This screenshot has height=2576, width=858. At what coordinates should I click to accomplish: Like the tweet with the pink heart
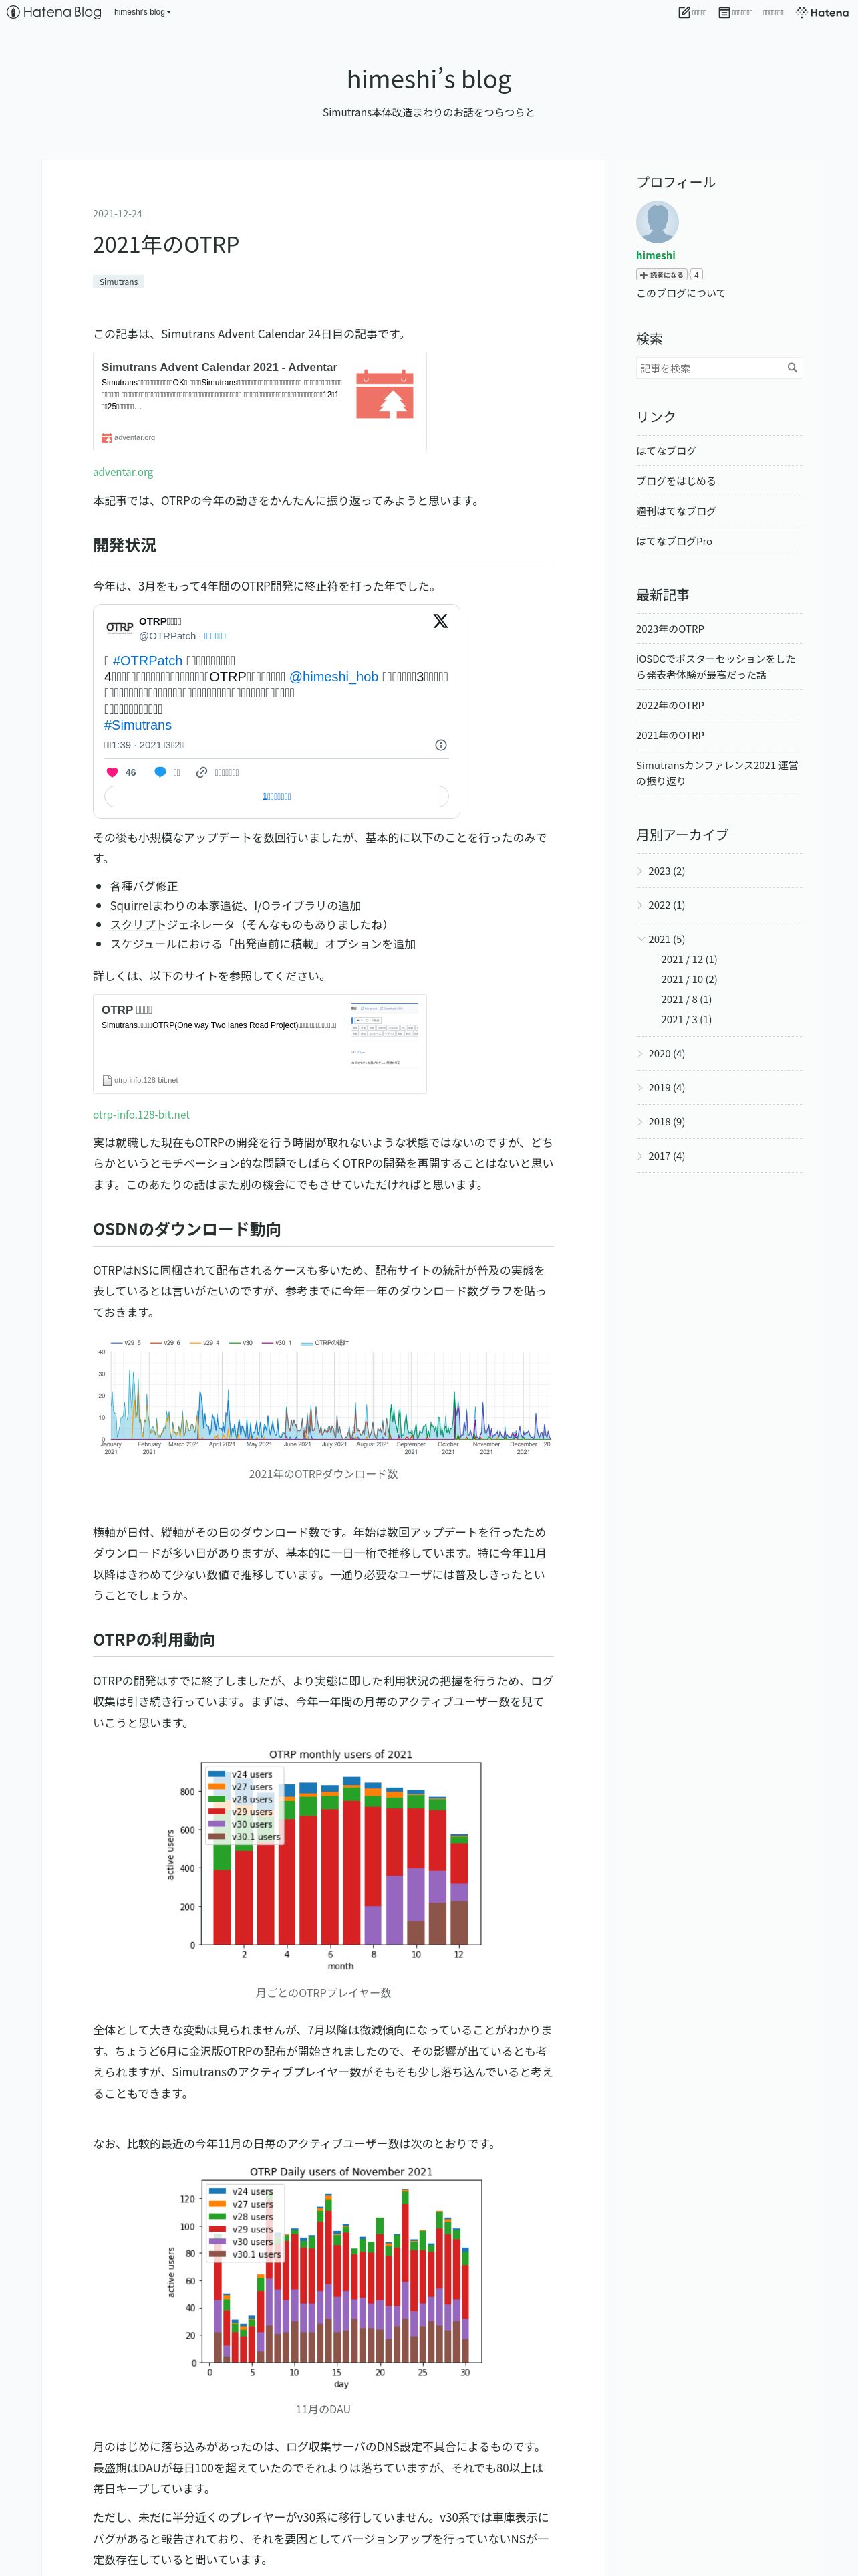pos(112,772)
